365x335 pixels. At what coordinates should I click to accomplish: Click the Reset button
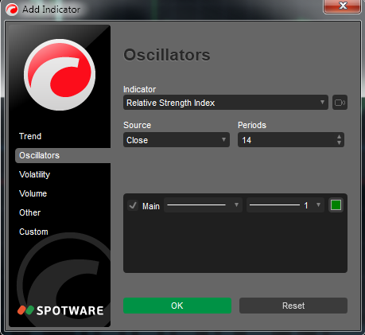click(x=293, y=306)
